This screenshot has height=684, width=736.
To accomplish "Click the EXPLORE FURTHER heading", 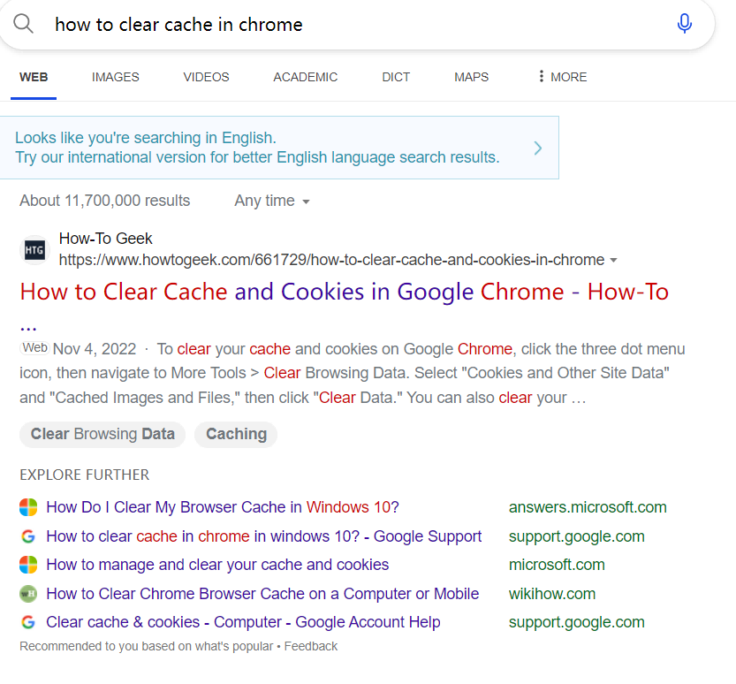I will point(85,475).
